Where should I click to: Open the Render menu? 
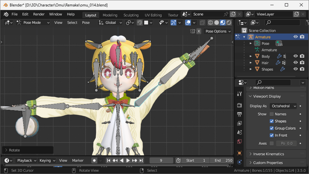point(39,15)
